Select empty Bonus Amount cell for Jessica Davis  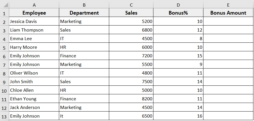pyautogui.click(x=228, y=22)
